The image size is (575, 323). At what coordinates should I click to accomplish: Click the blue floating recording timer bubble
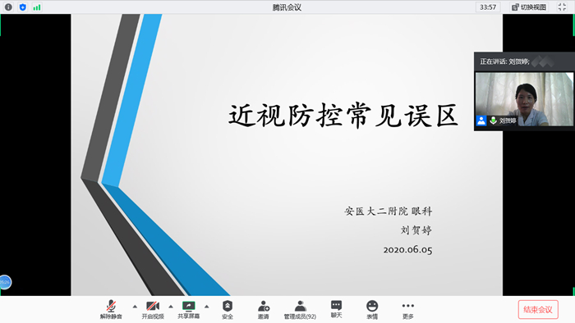5,282
